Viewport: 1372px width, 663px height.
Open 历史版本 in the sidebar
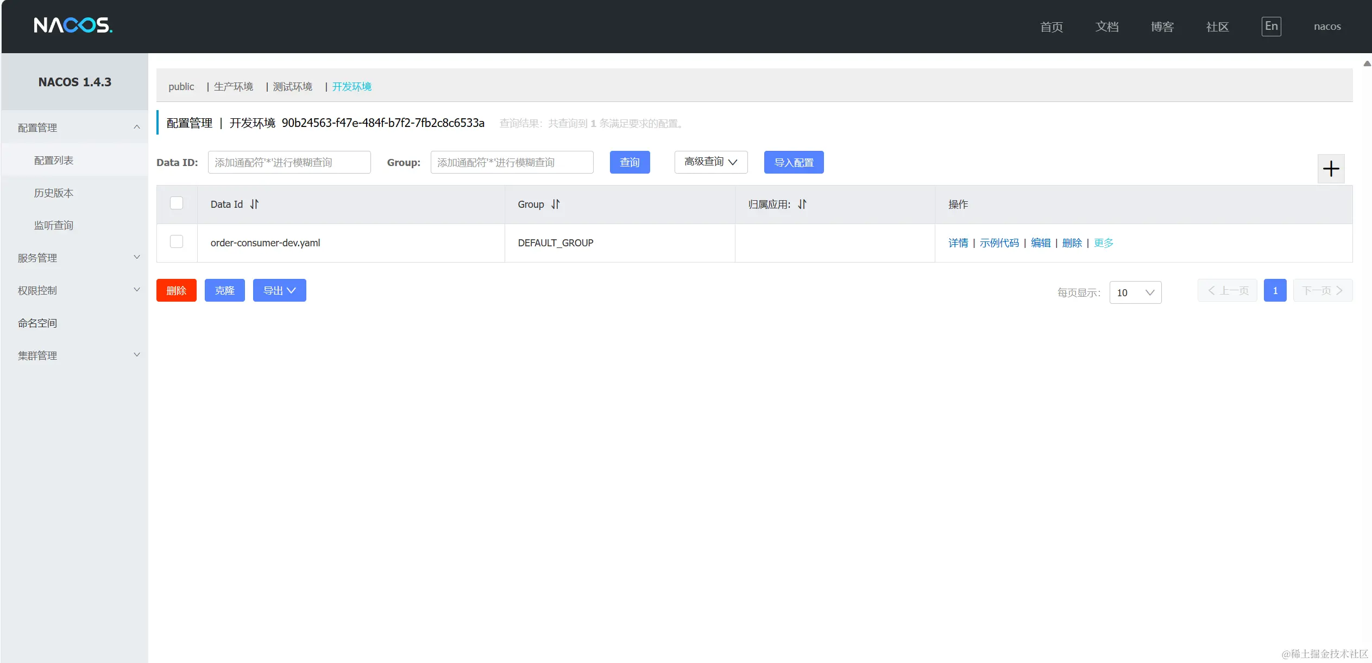click(x=54, y=193)
